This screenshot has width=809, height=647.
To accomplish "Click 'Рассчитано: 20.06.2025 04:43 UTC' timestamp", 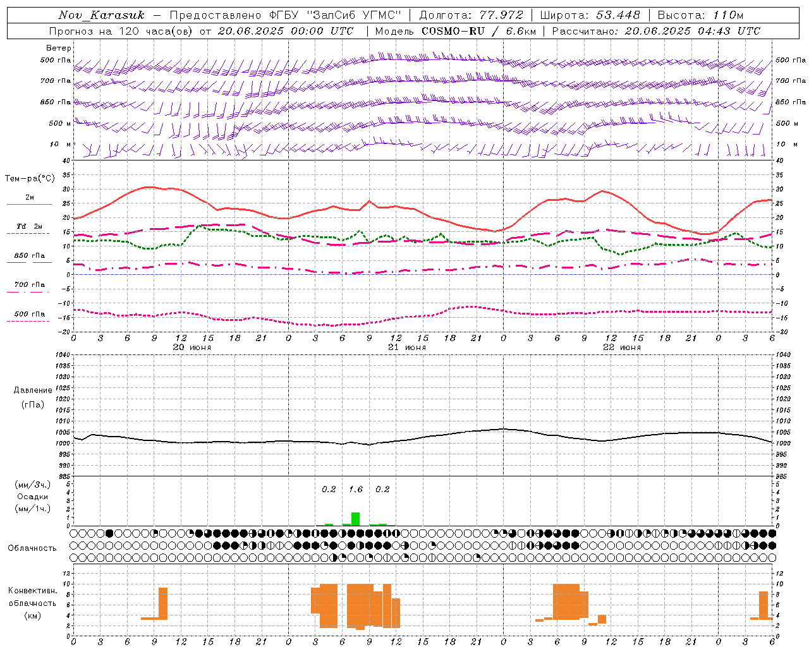I will [x=656, y=31].
